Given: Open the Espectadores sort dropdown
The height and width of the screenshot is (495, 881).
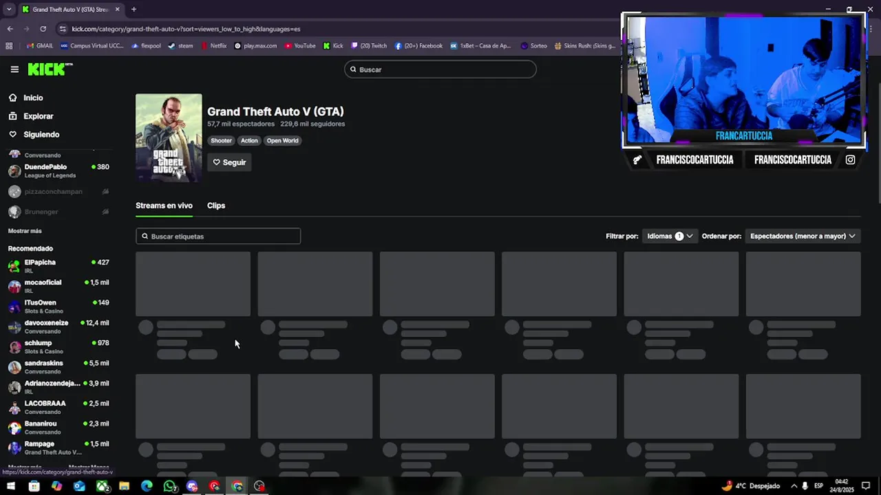Looking at the screenshot, I should pos(803,236).
